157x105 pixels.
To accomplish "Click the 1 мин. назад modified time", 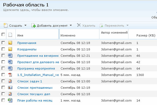I will point(71,100).
